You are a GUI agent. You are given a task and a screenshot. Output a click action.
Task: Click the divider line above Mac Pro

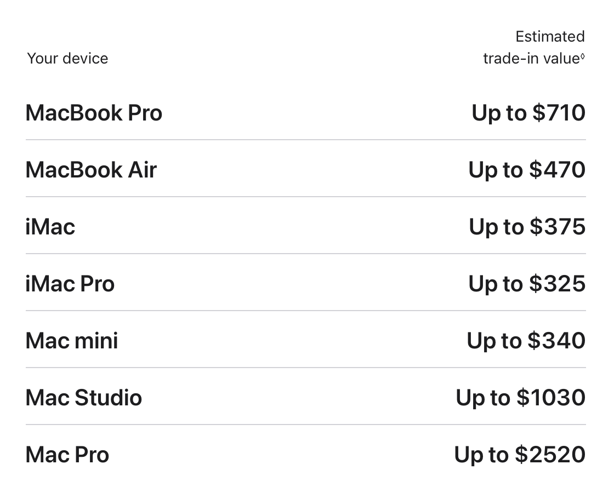coord(305,425)
